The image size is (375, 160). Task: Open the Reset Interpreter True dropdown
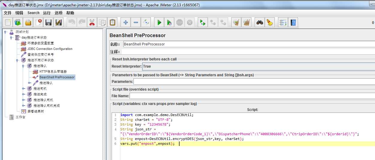pyautogui.click(x=258, y=66)
